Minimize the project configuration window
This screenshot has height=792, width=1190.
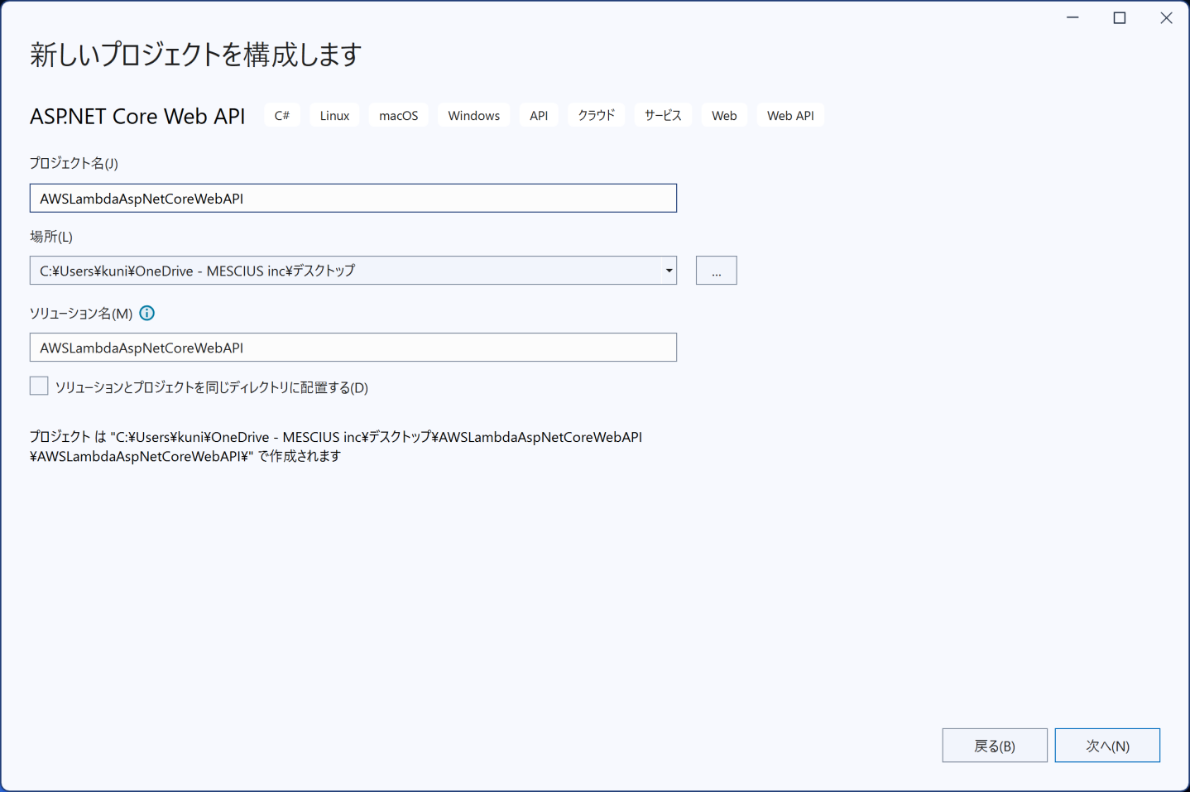pos(1073,17)
